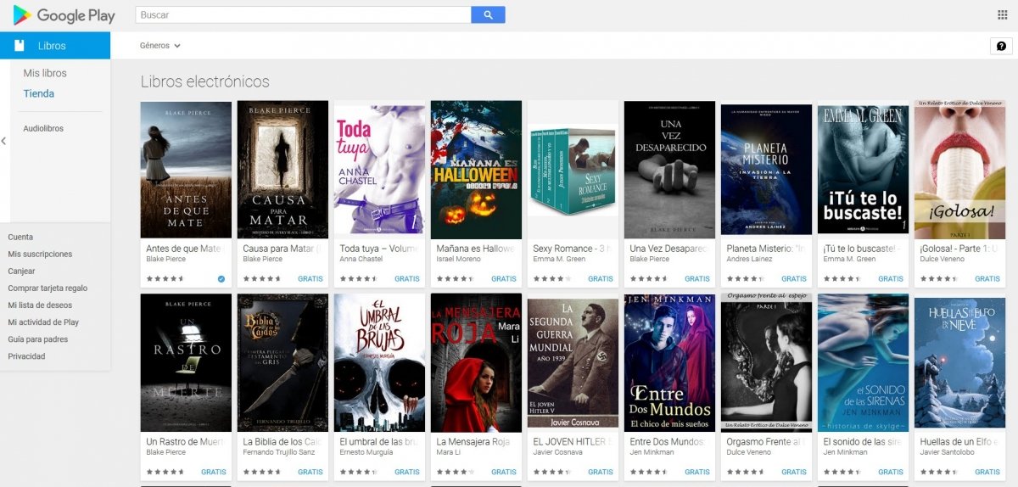Open Huellas de un Elfo cover
Screen dimensions: 1018x487
point(959,363)
